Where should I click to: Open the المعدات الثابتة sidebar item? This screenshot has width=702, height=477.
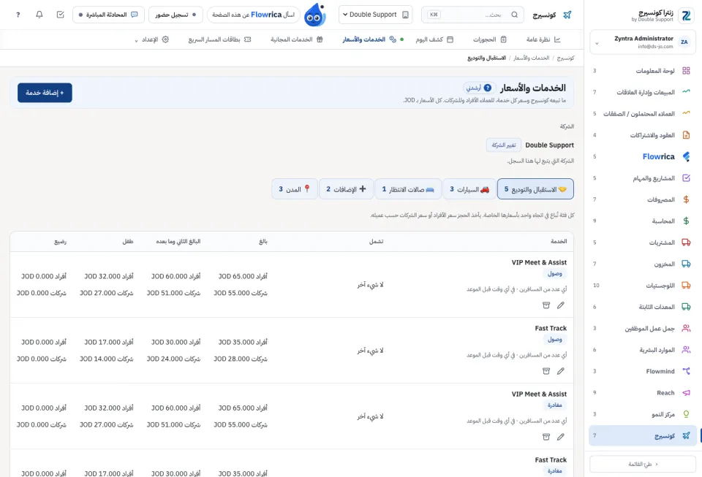click(643, 307)
